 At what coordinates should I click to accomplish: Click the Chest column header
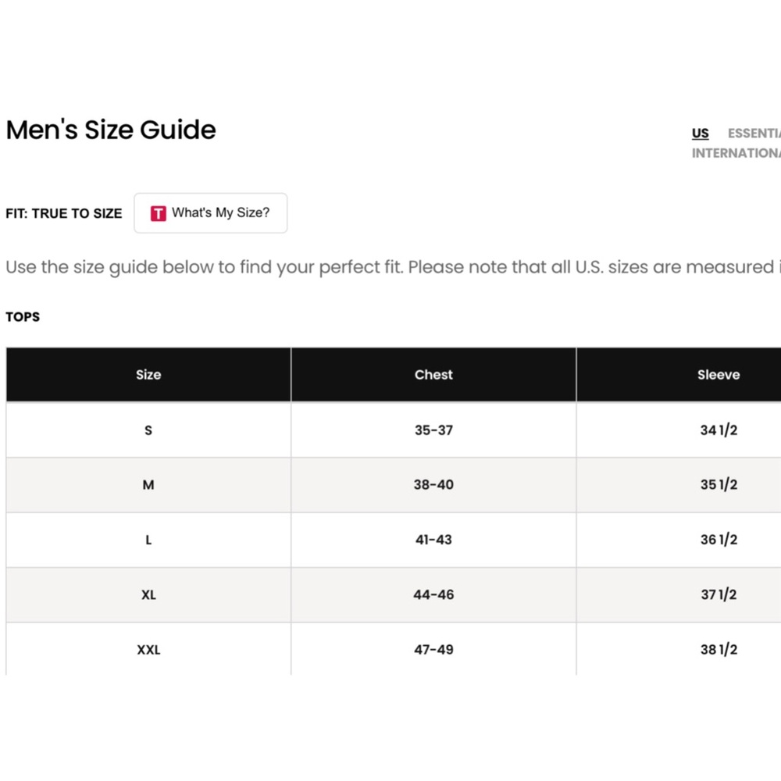click(433, 375)
